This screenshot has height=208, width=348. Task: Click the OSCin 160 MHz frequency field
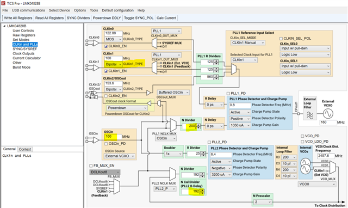[113, 137]
